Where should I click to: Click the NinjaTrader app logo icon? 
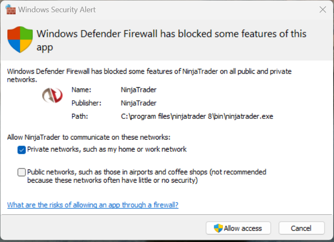52,95
